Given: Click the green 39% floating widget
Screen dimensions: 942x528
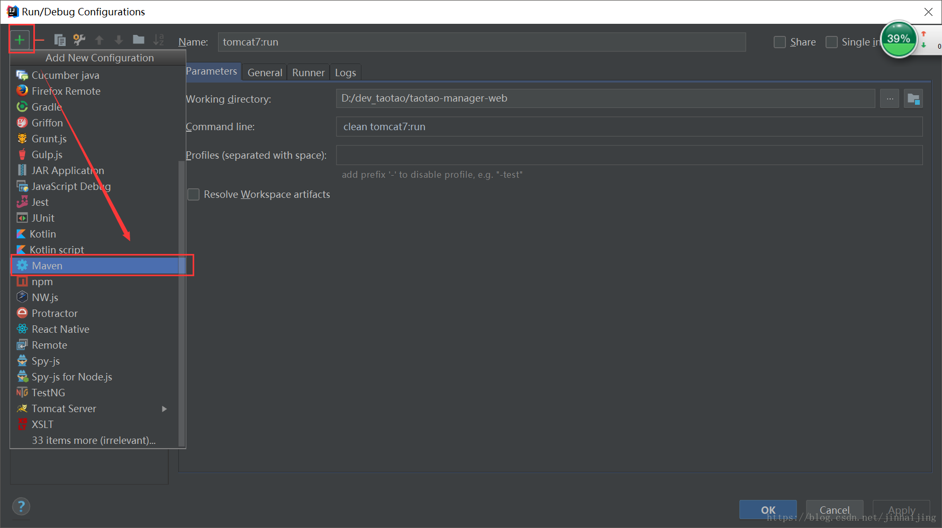Looking at the screenshot, I should coord(899,39).
